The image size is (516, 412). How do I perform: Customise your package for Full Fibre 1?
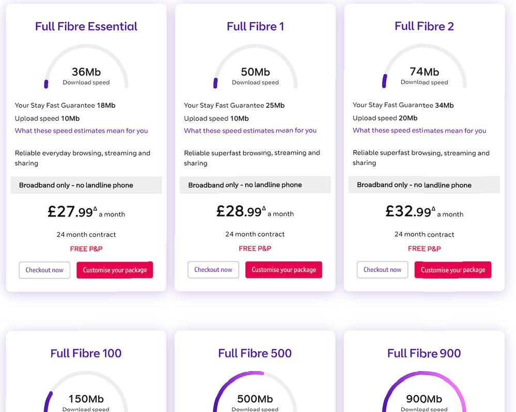pos(284,270)
